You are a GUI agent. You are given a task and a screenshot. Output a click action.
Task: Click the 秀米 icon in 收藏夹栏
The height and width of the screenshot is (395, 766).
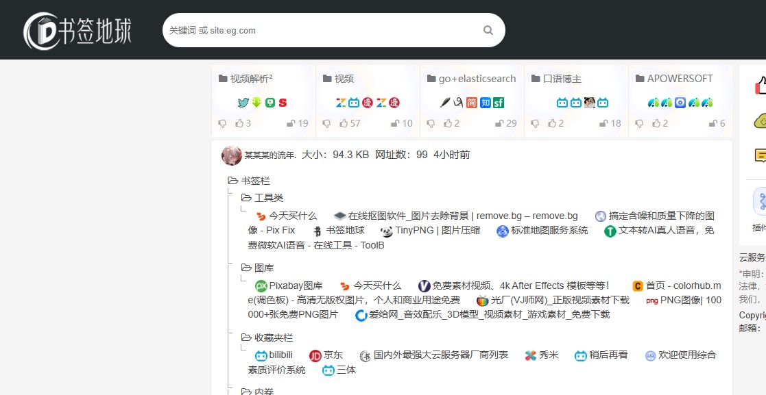pos(529,355)
